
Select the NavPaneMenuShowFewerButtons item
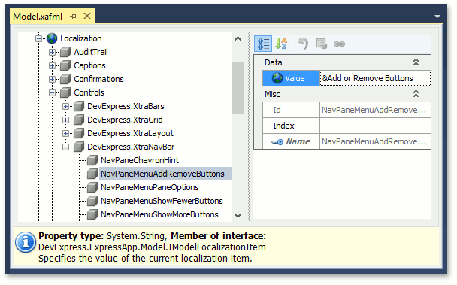pyautogui.click(x=162, y=201)
